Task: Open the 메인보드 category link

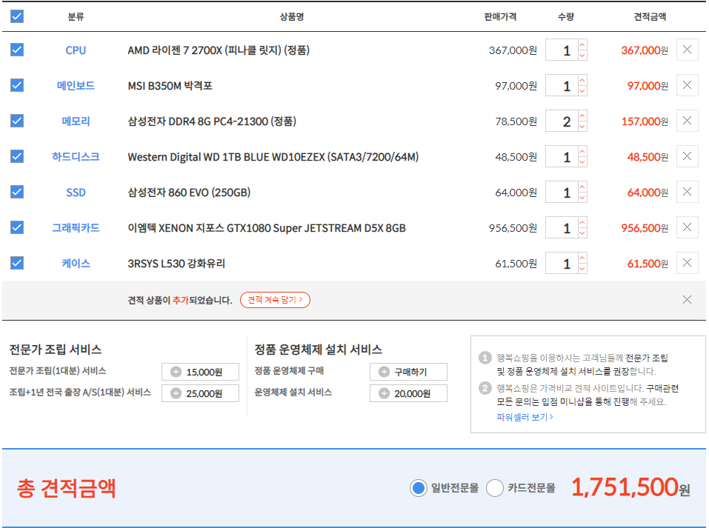Action: 76,85
